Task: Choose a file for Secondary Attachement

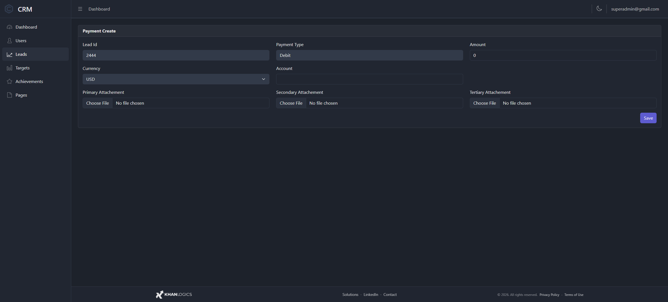Action: tap(291, 103)
